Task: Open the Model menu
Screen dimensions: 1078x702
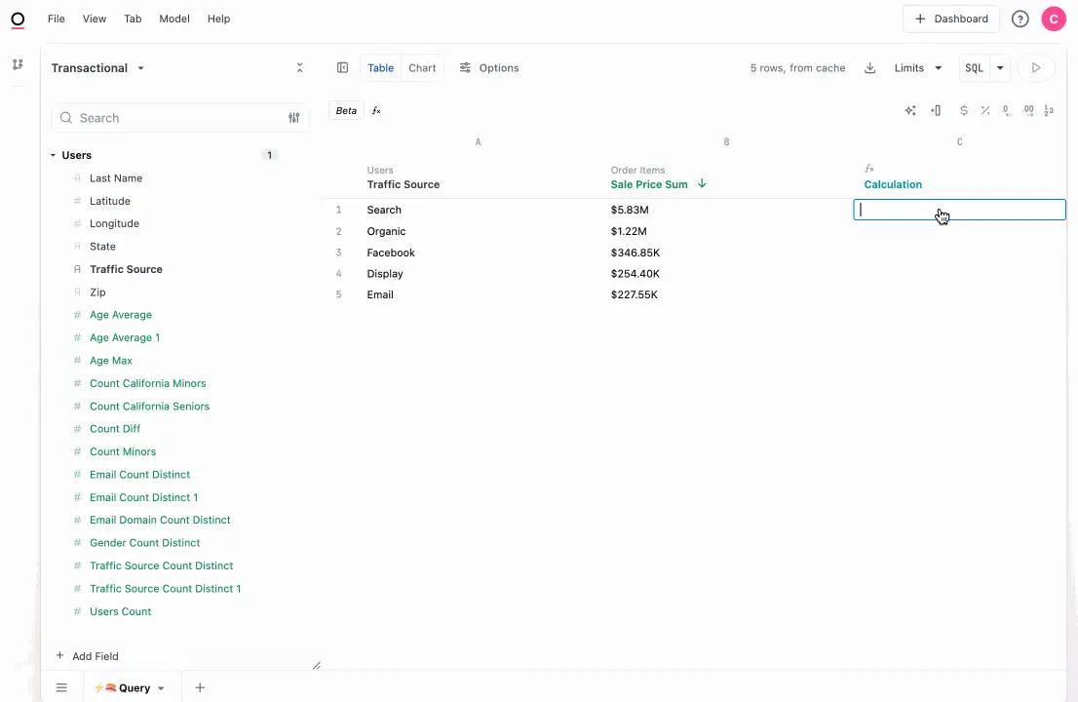Action: 173,19
